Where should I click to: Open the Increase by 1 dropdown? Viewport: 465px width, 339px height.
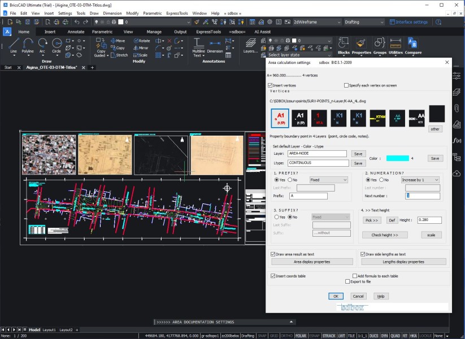(x=420, y=180)
